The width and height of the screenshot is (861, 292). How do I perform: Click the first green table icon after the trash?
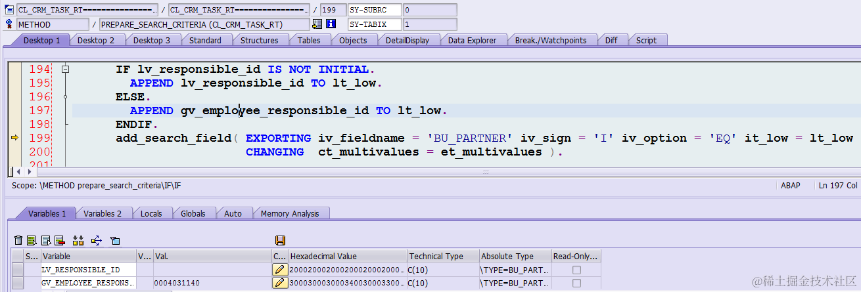(32, 241)
